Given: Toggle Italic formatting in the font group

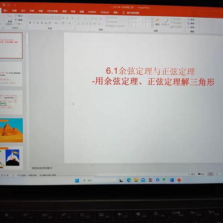Looking at the screenshot, I should coord(34,23).
